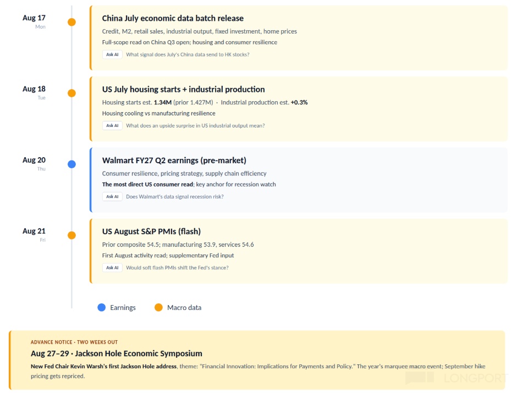Open question about US industrial output surprise
Image resolution: width=517 pixels, height=393 pixels.
(195, 125)
